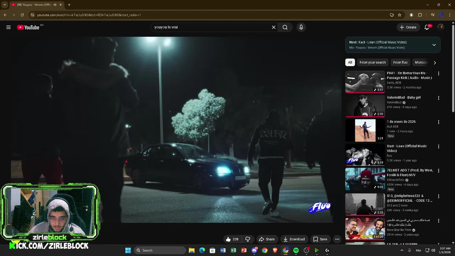The width and height of the screenshot is (455, 256).
Task: Download the current video
Action: [294, 239]
